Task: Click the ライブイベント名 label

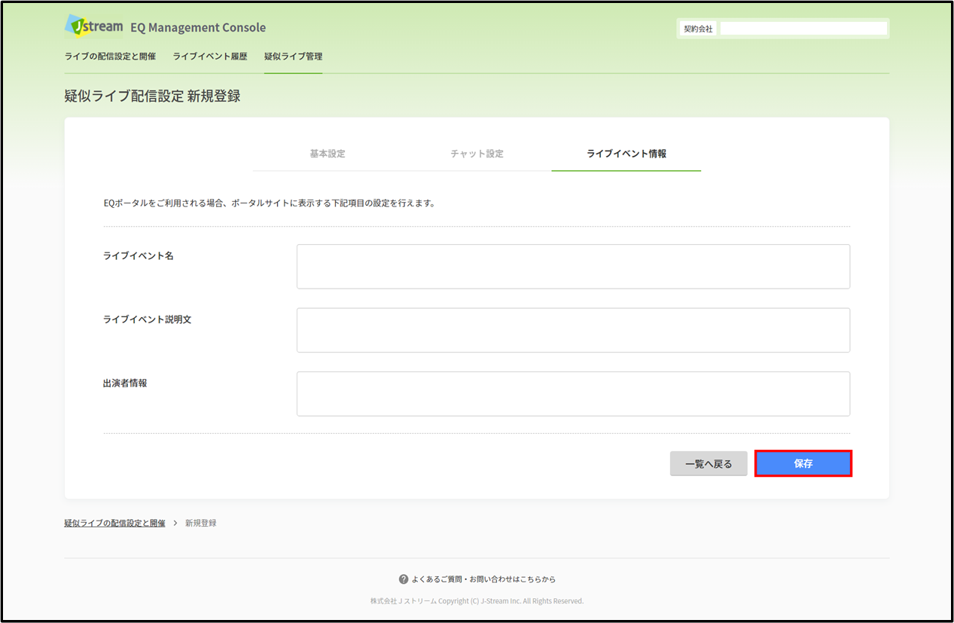Action: click(x=139, y=256)
